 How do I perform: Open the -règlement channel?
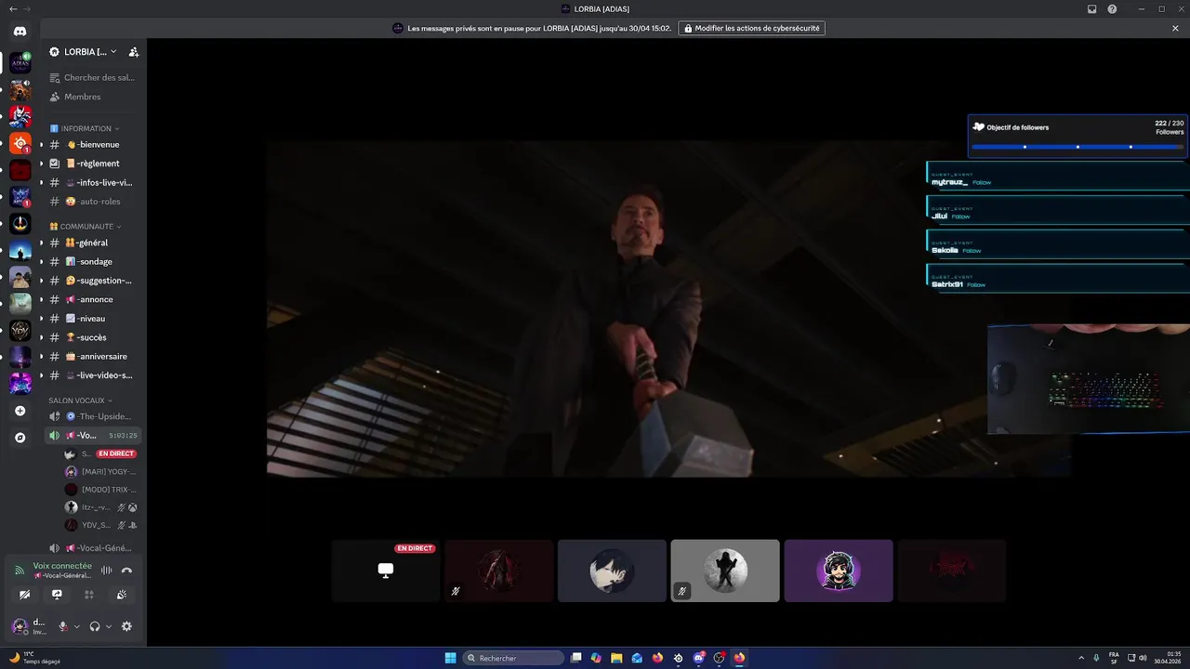pyautogui.click(x=93, y=164)
